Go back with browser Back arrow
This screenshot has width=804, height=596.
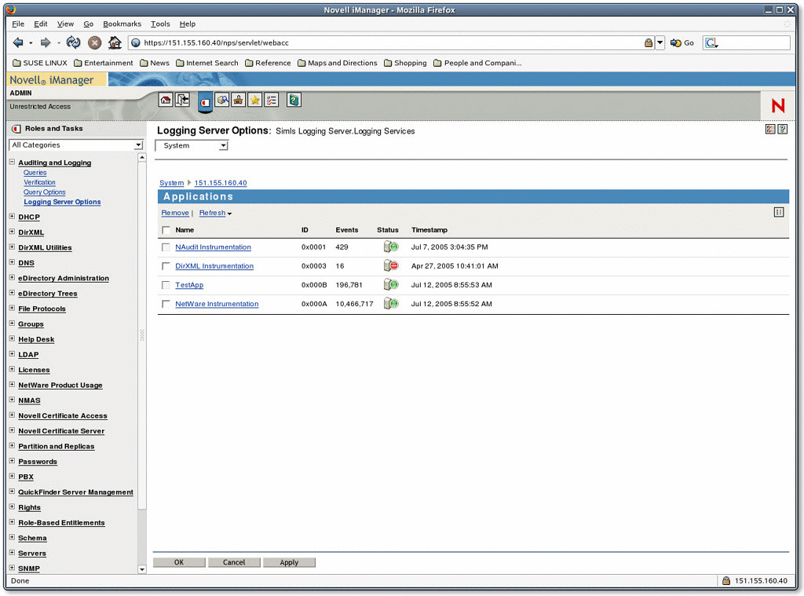point(18,42)
